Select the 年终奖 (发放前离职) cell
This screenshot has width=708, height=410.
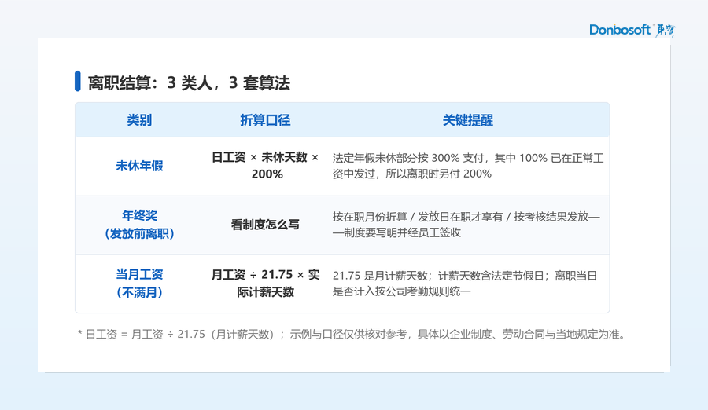point(139,225)
